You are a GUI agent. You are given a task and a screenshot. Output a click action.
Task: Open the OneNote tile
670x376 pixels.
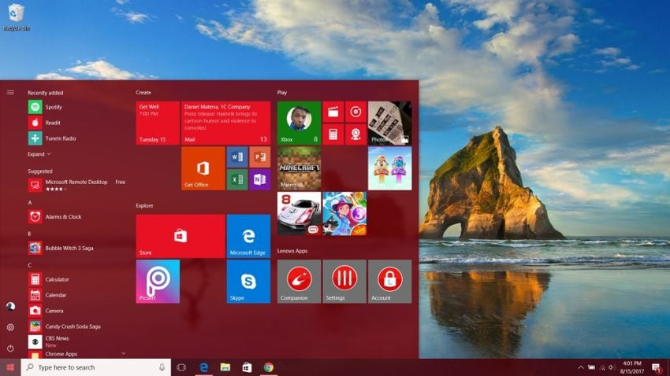click(x=260, y=179)
